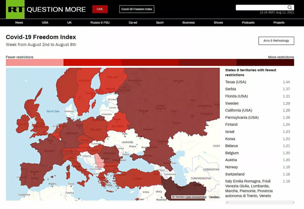This screenshot has width=304, height=209.
Task: Go to the Podcasts section
Action: click(x=248, y=23)
